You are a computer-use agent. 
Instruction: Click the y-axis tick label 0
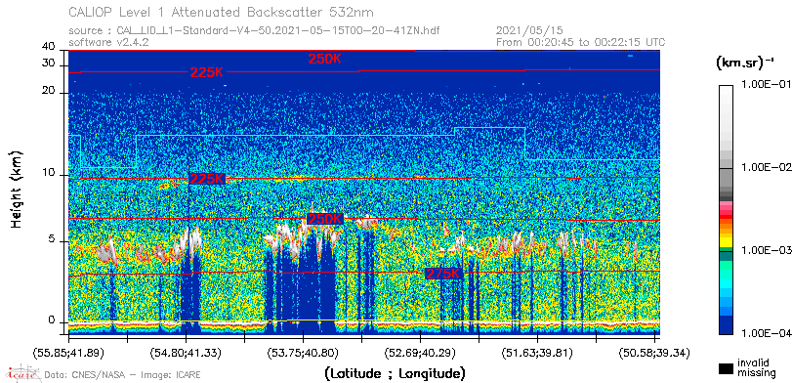[52, 320]
